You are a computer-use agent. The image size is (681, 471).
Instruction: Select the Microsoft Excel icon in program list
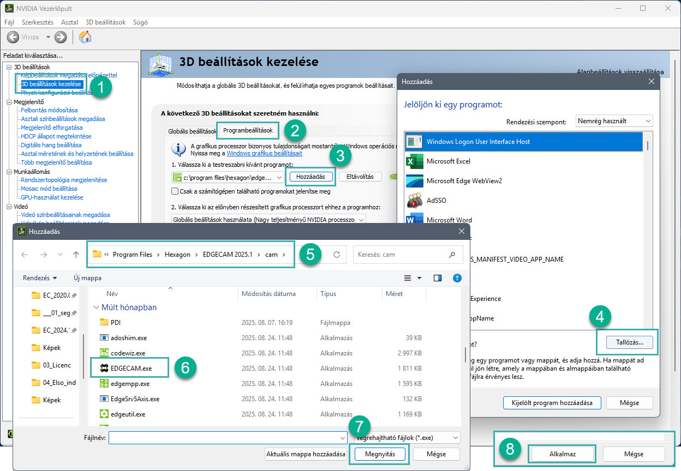coord(415,161)
